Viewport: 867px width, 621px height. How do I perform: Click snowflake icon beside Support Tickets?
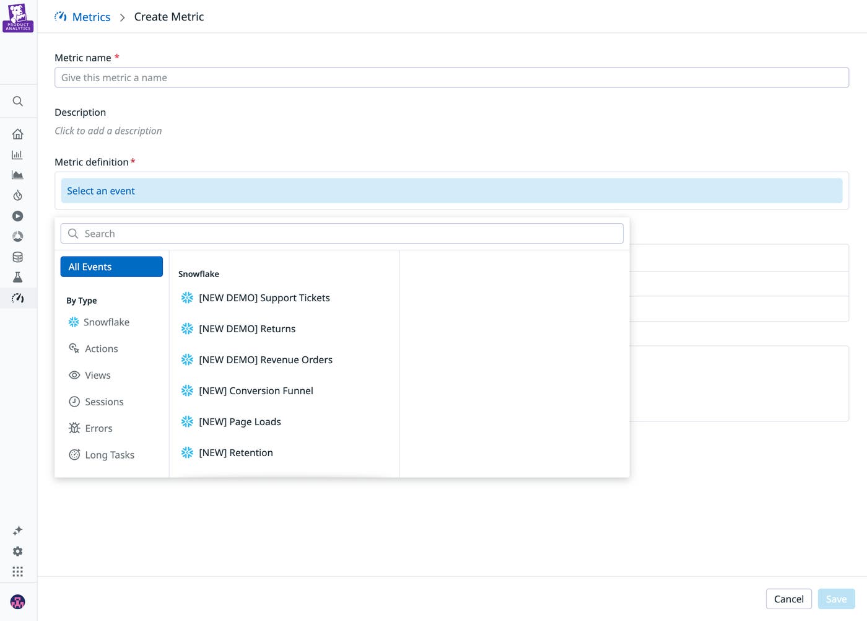click(x=187, y=298)
